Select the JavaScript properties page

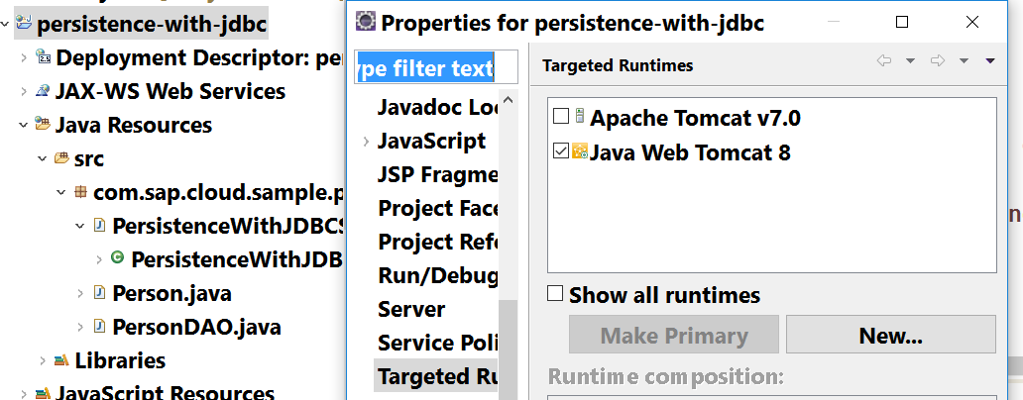pos(431,141)
